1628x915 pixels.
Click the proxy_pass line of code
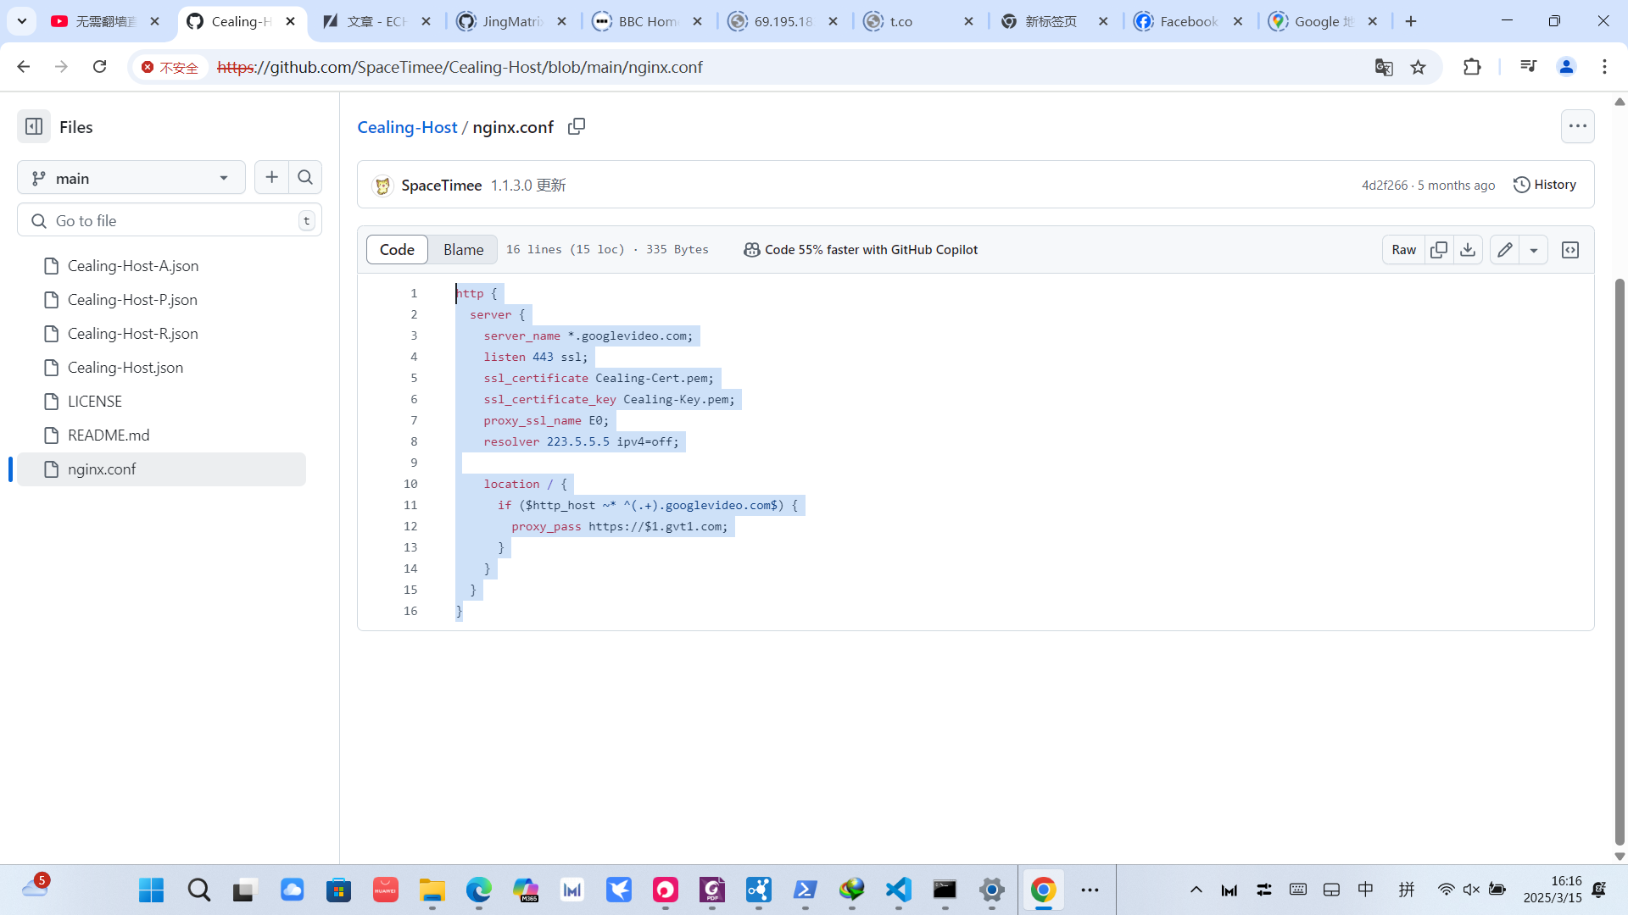pyautogui.click(x=619, y=526)
